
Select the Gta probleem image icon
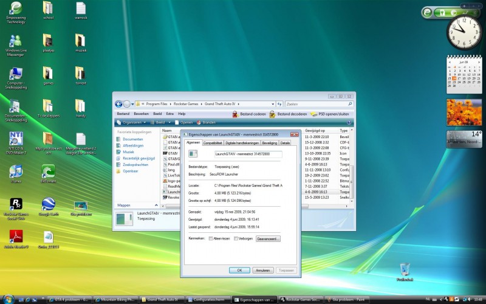[81, 208]
